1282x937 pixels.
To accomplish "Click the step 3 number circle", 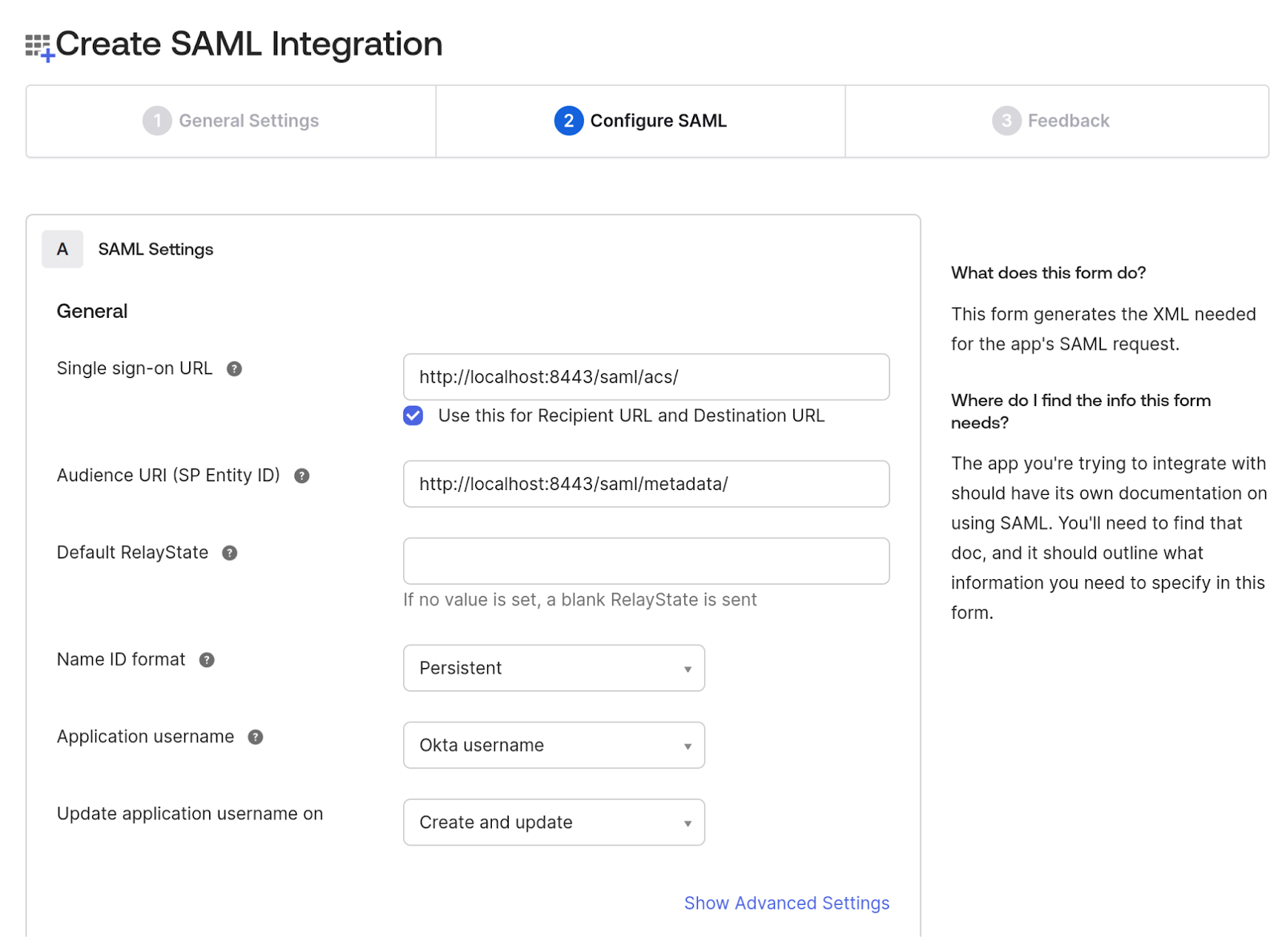I will 1006,121.
